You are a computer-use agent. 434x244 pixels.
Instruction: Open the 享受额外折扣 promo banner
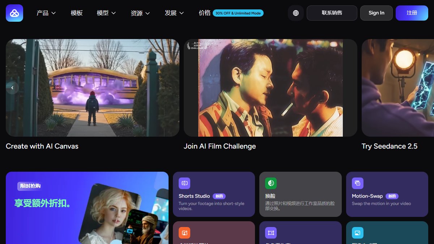coord(87,208)
